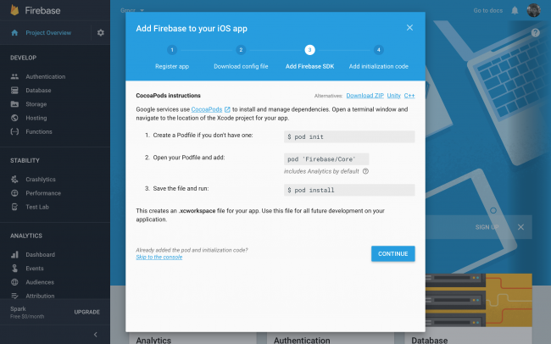Click UPGRADE plan button
This screenshot has height=344, width=551.
point(86,312)
